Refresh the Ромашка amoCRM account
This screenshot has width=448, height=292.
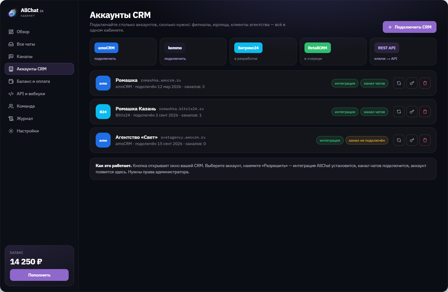(x=399, y=83)
